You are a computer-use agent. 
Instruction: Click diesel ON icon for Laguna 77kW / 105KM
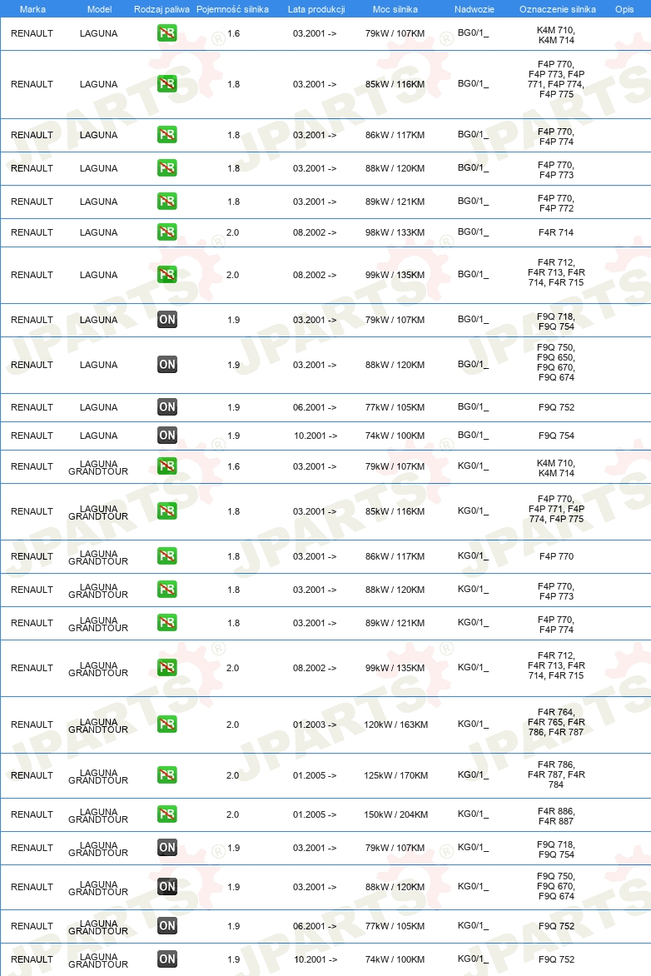[166, 407]
